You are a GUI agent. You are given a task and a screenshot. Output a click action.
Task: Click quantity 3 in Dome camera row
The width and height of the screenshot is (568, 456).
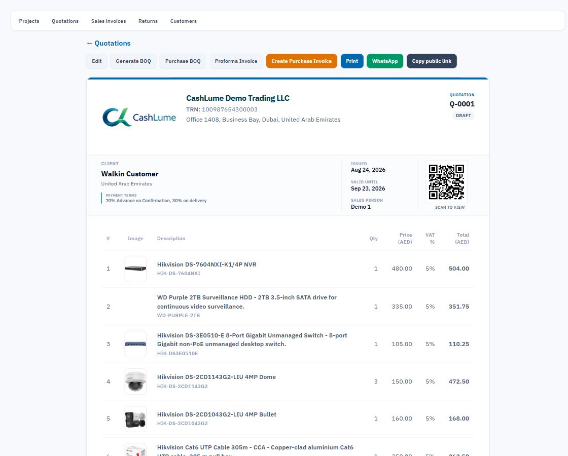pyautogui.click(x=376, y=382)
